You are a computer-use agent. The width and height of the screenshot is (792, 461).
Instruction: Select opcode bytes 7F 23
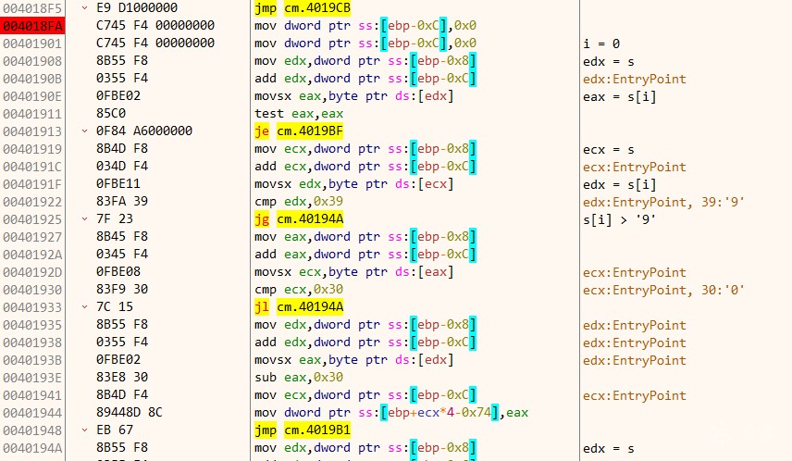pos(115,218)
